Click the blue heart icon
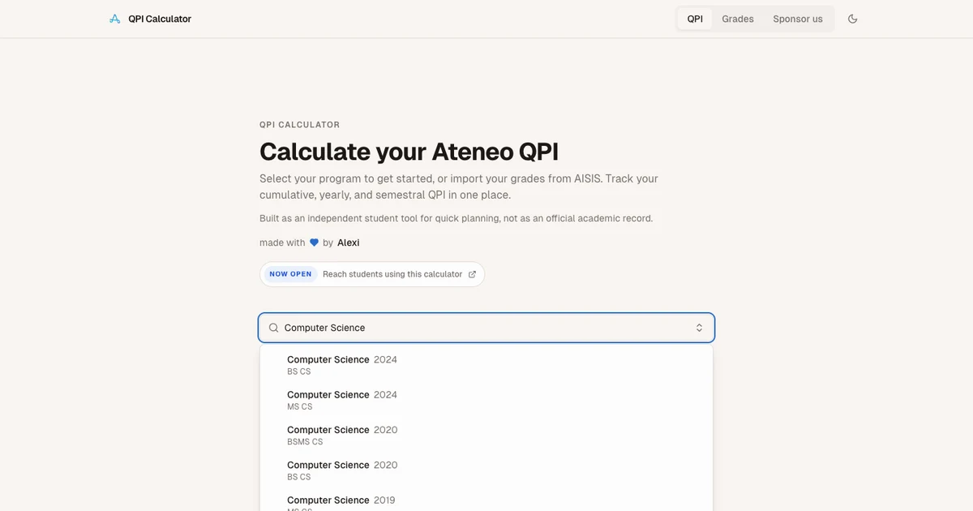The height and width of the screenshot is (511, 973). (x=315, y=243)
